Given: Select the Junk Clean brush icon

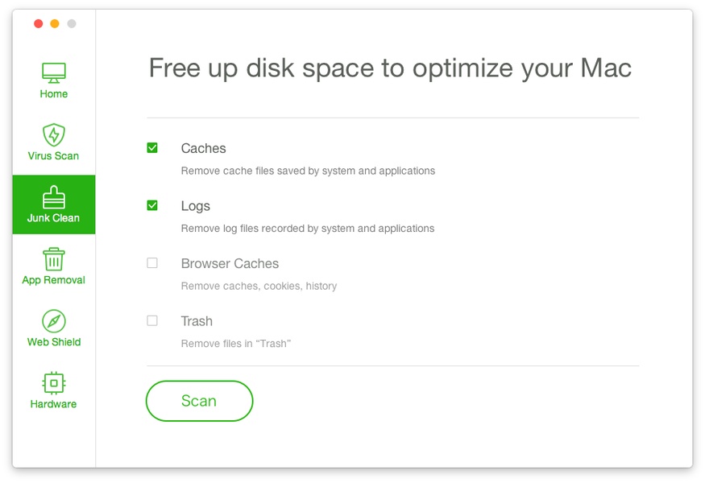Looking at the screenshot, I should click(x=54, y=196).
